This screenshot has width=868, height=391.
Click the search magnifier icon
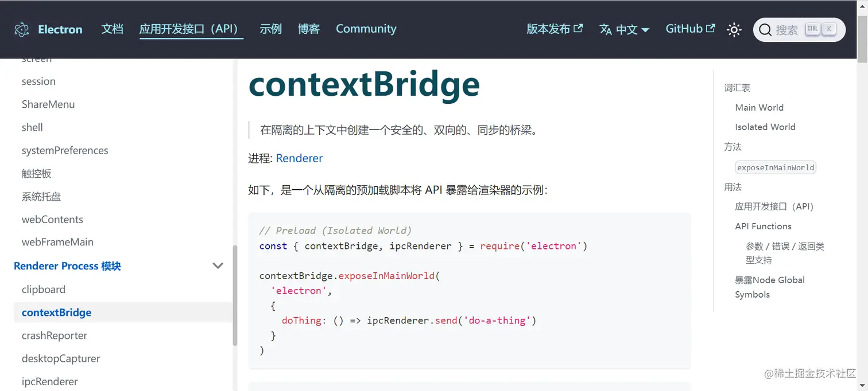[765, 30]
